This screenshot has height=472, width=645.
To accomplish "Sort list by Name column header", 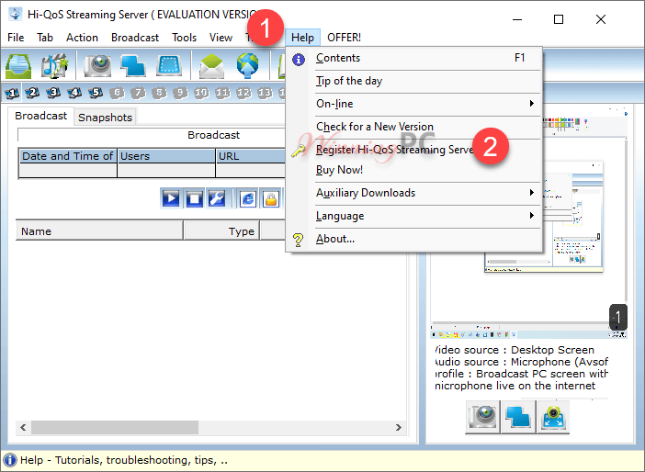I will [x=99, y=231].
